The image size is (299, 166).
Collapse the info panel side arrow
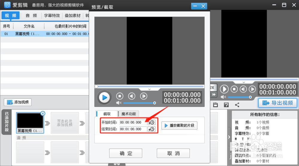(229, 137)
